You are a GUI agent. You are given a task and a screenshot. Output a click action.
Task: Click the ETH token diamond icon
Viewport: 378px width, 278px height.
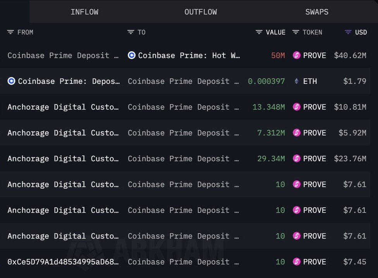(x=297, y=81)
